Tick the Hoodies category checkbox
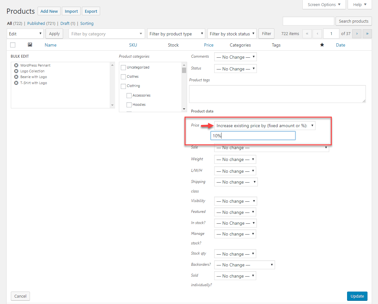The width and height of the screenshot is (378, 304). click(129, 105)
